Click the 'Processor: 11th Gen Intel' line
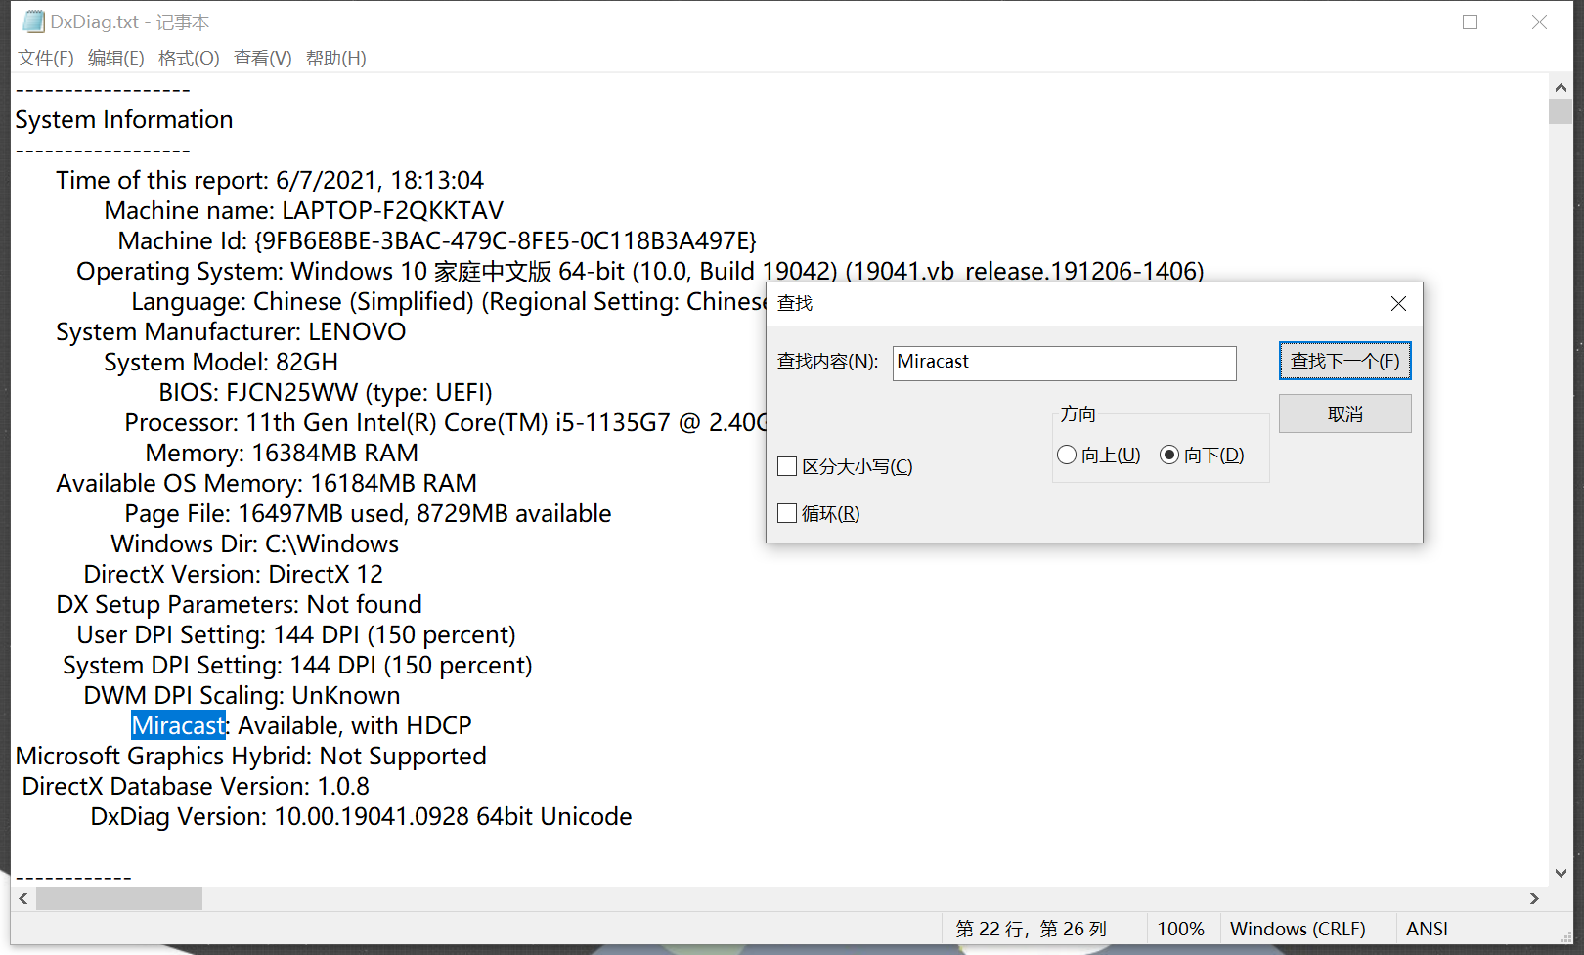This screenshot has height=955, width=1584. 445,422
